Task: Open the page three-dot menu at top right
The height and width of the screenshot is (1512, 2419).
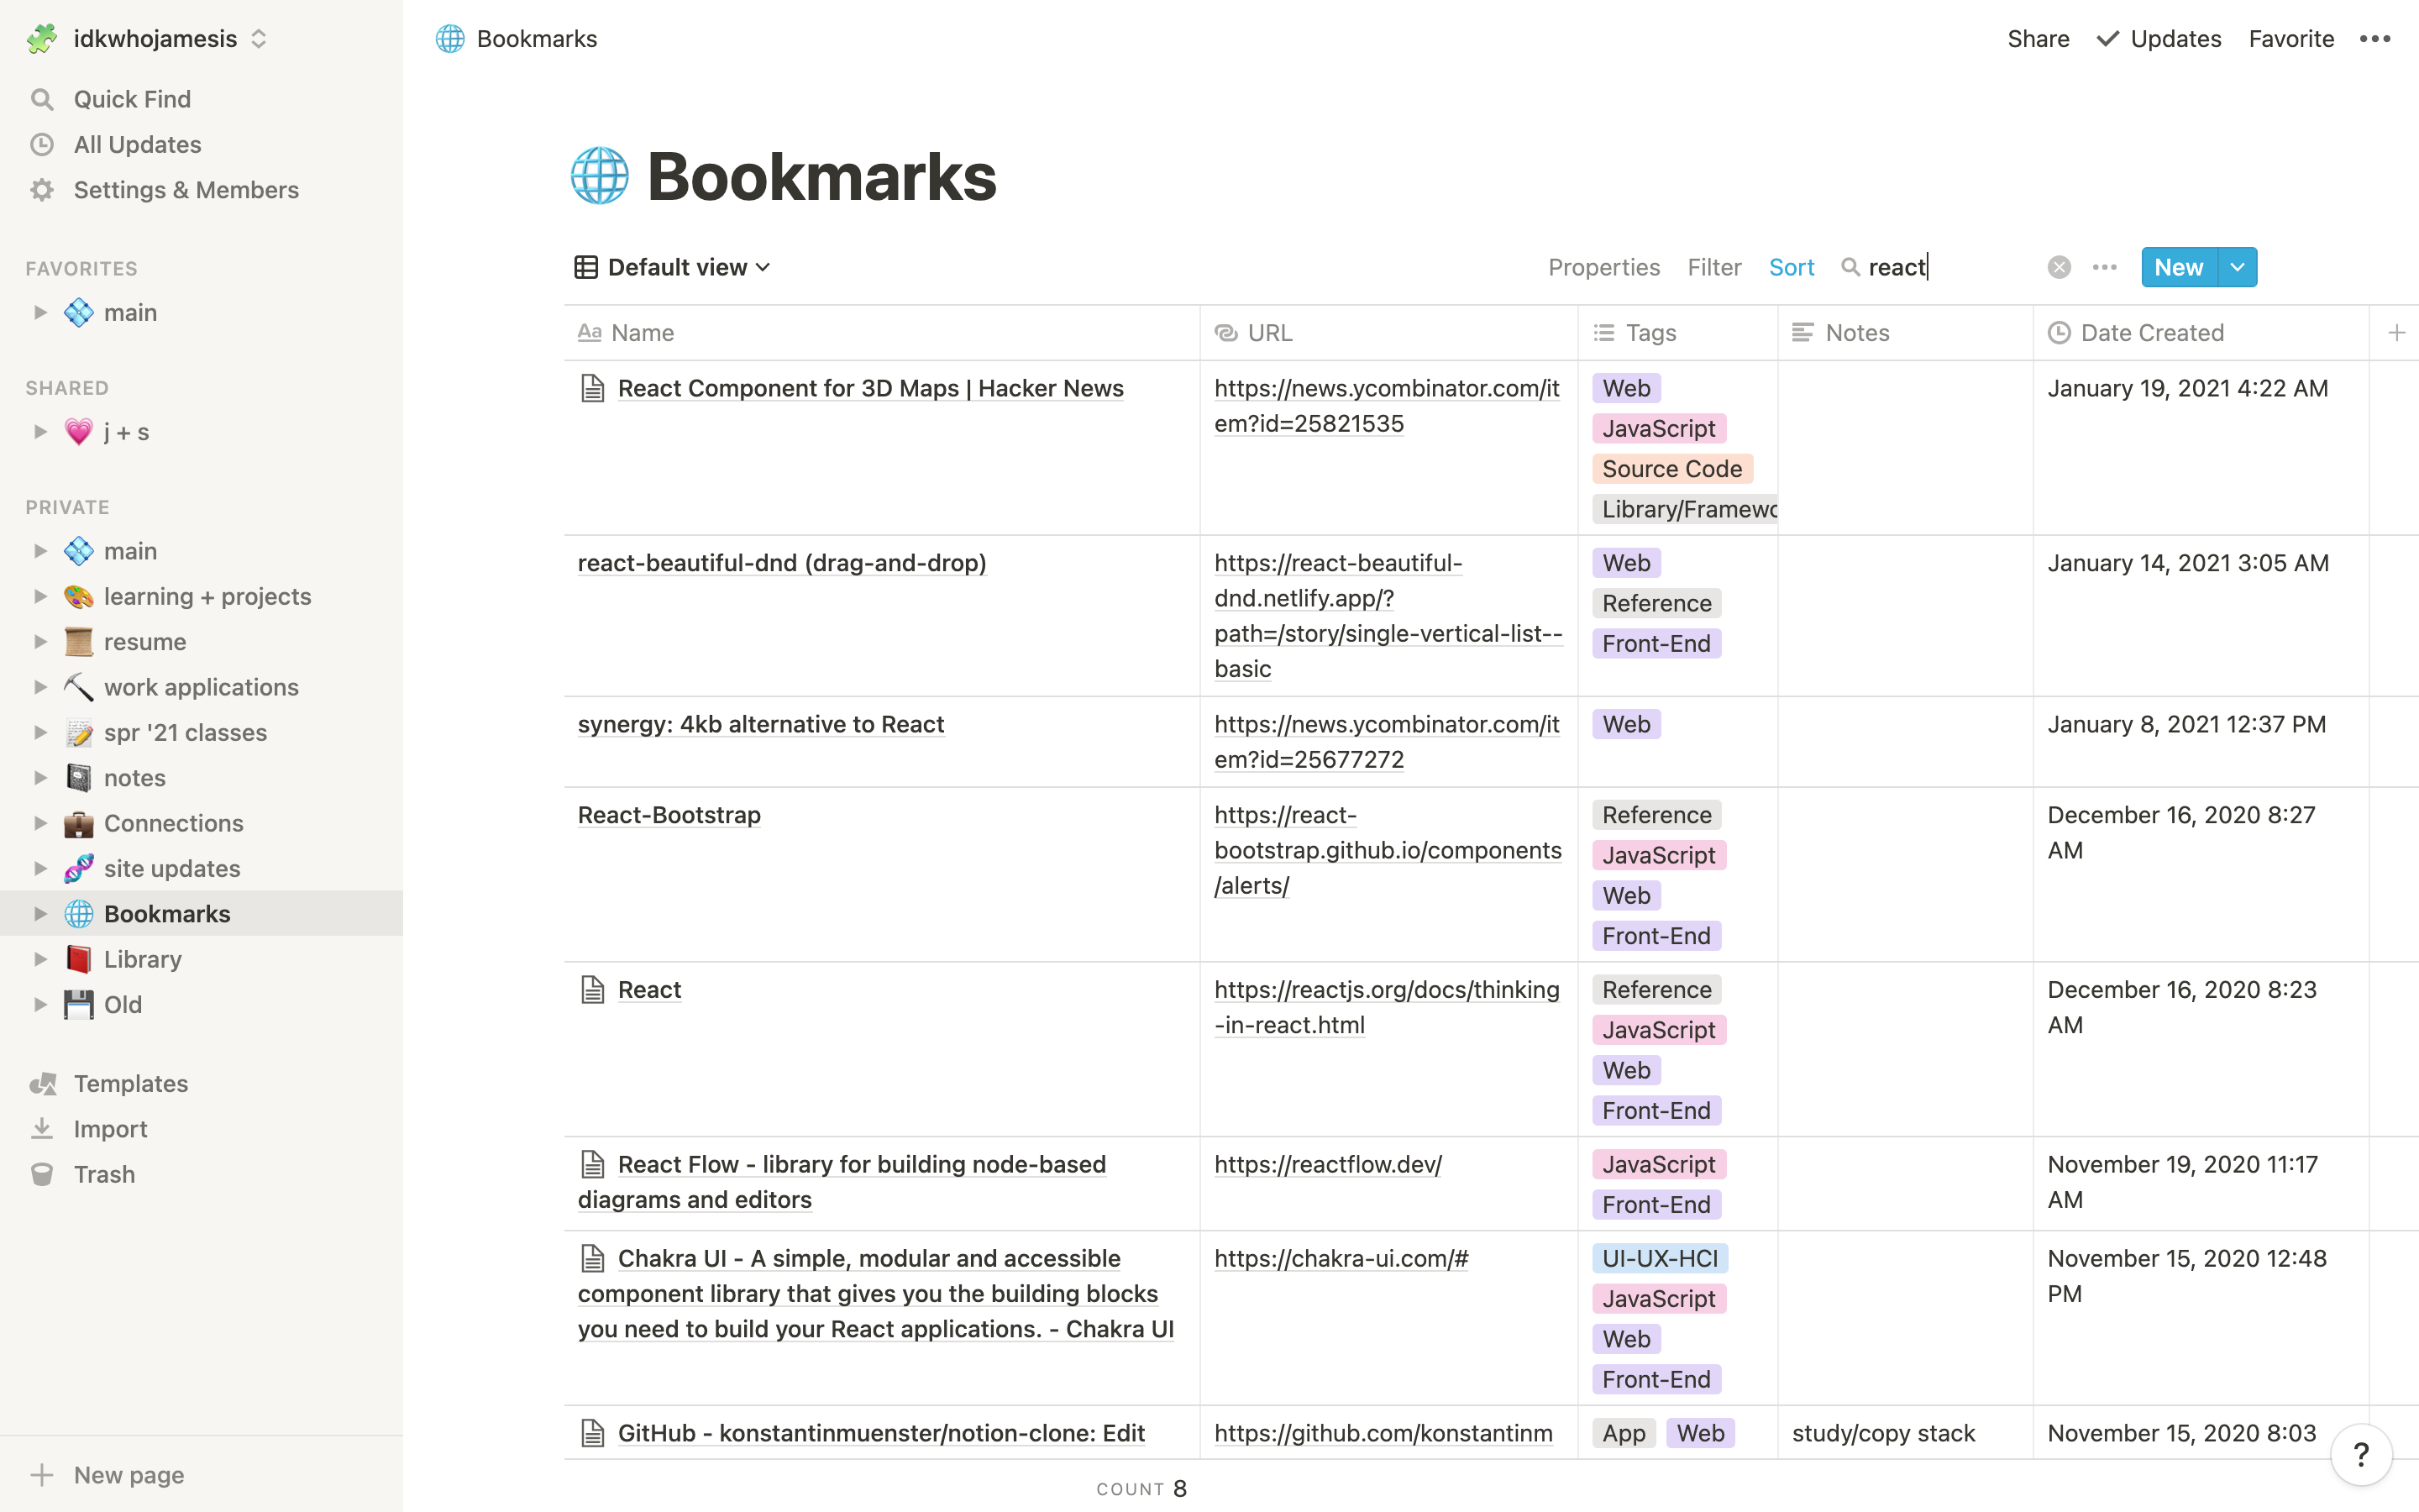Action: [2375, 39]
